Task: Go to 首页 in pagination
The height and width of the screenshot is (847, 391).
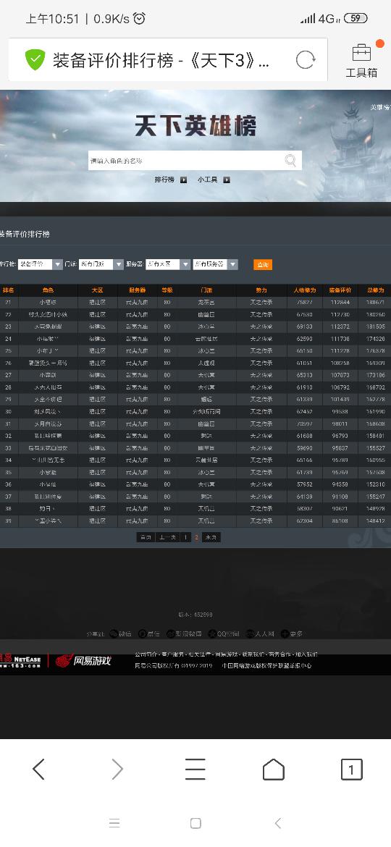Action: coord(145,537)
